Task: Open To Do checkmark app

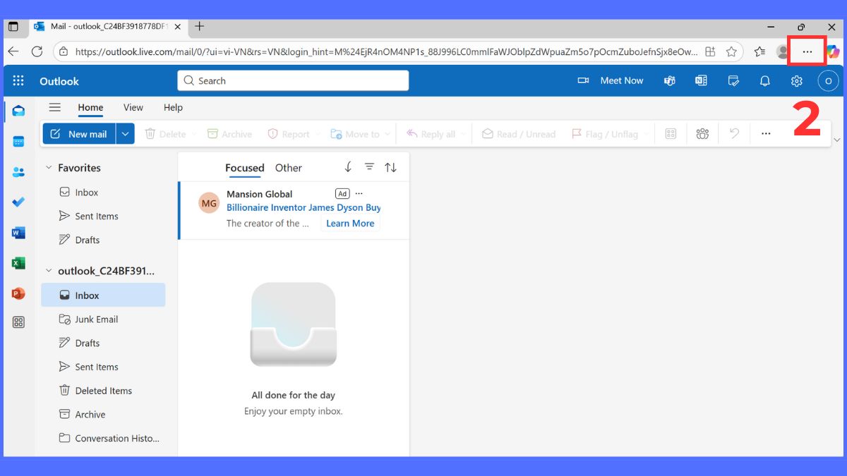Action: [18, 202]
